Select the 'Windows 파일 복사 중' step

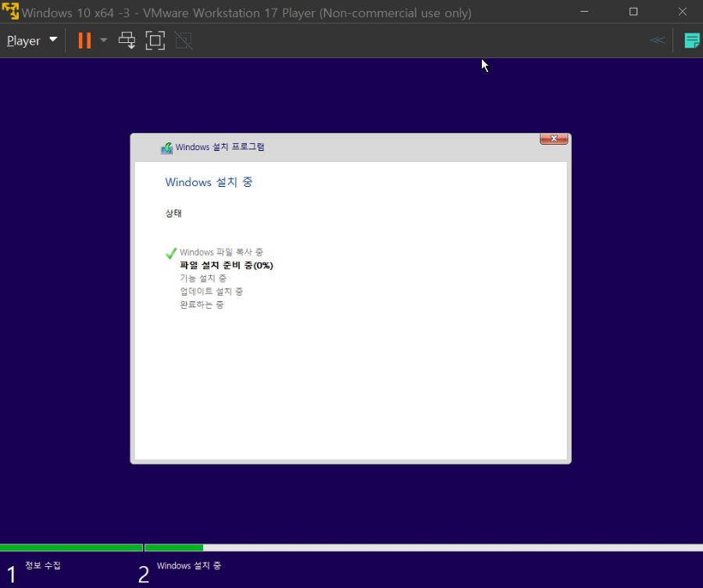[222, 253]
